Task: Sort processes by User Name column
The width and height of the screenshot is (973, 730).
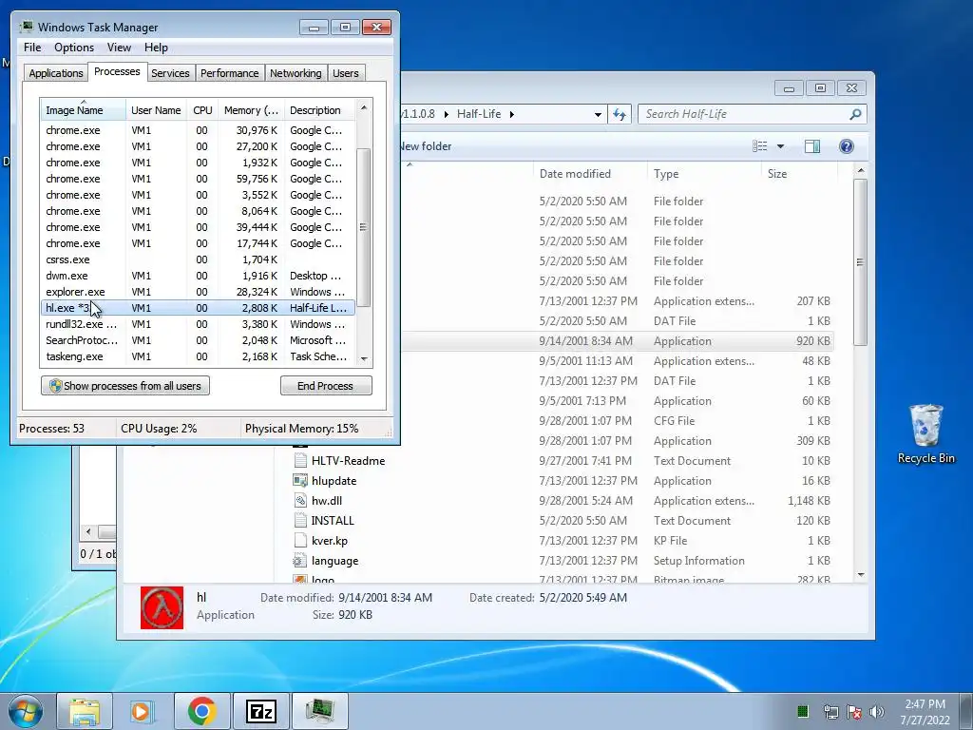Action: point(157,110)
